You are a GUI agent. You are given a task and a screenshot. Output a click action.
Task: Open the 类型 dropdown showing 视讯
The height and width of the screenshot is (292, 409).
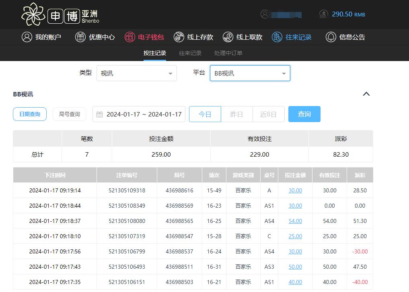[137, 73]
